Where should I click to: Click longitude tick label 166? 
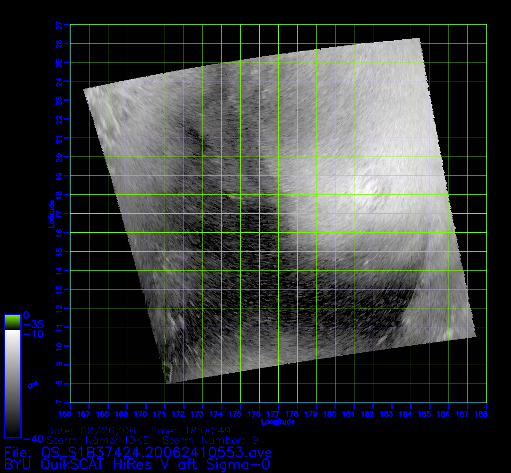click(70, 414)
